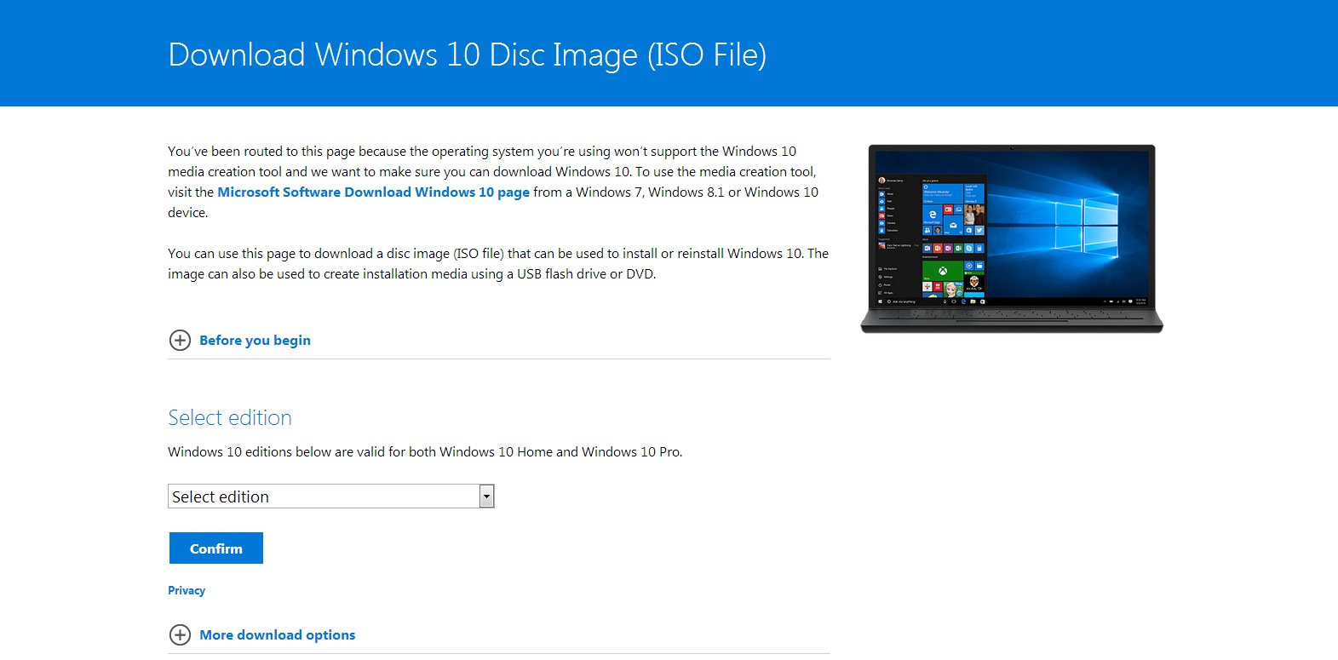The image size is (1338, 660).
Task: Click the paragraph starting 'You've been routed'
Action: pos(493,182)
